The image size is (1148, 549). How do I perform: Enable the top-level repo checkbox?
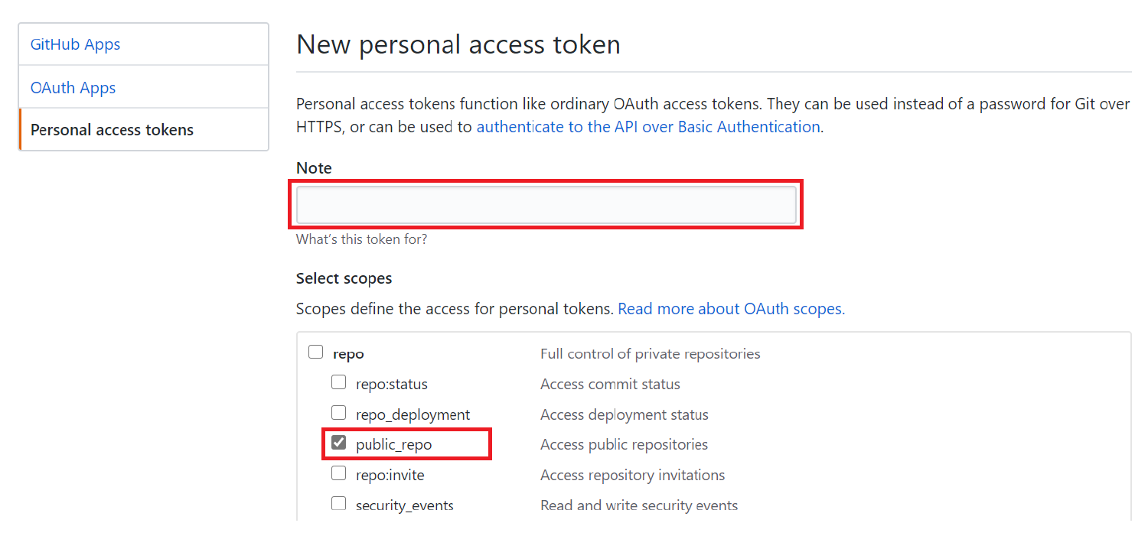[315, 352]
